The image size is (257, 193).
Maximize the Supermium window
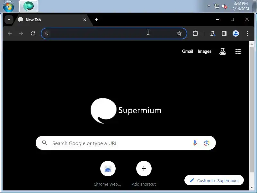tap(232, 20)
